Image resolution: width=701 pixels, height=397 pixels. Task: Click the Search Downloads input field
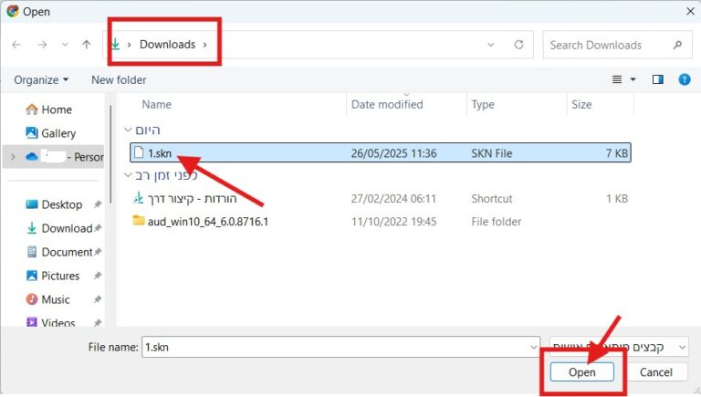pos(607,45)
